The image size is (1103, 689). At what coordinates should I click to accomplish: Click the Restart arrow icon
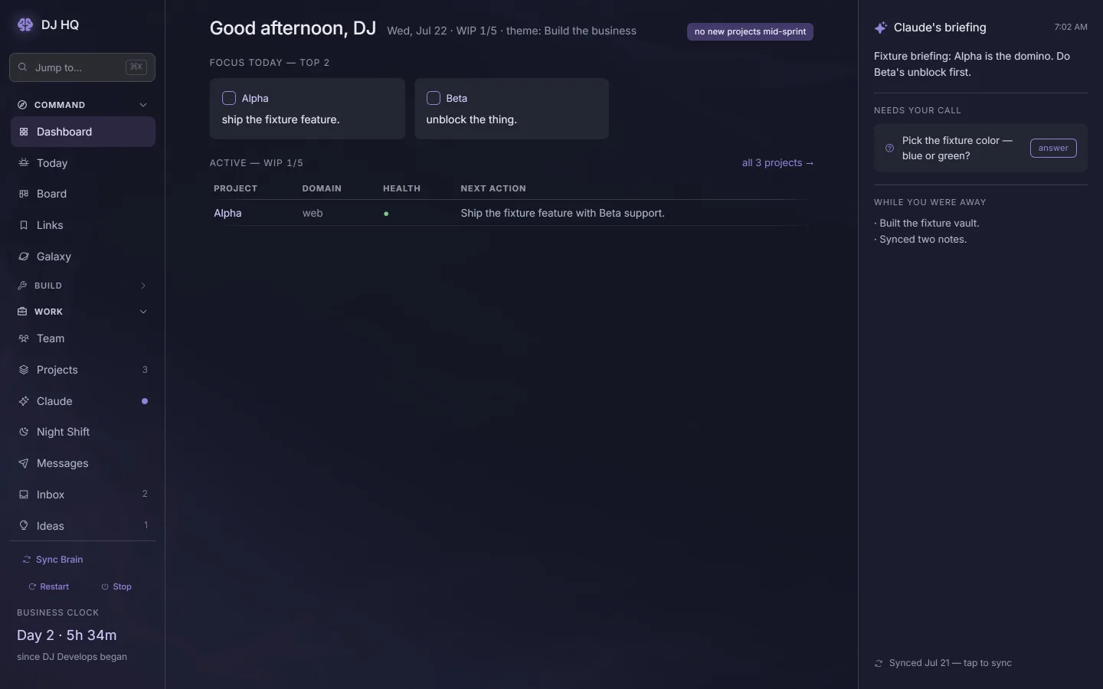click(32, 587)
